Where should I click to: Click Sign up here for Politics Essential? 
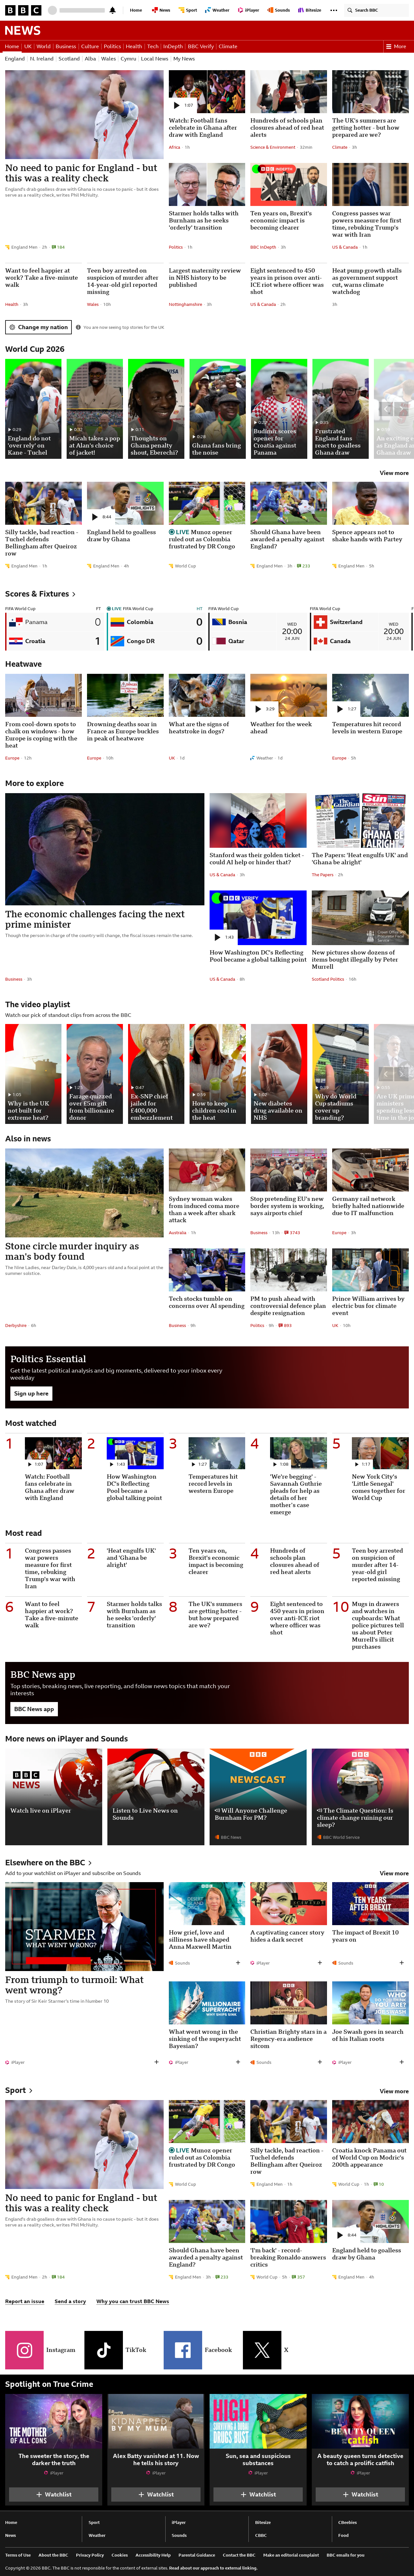31,1393
